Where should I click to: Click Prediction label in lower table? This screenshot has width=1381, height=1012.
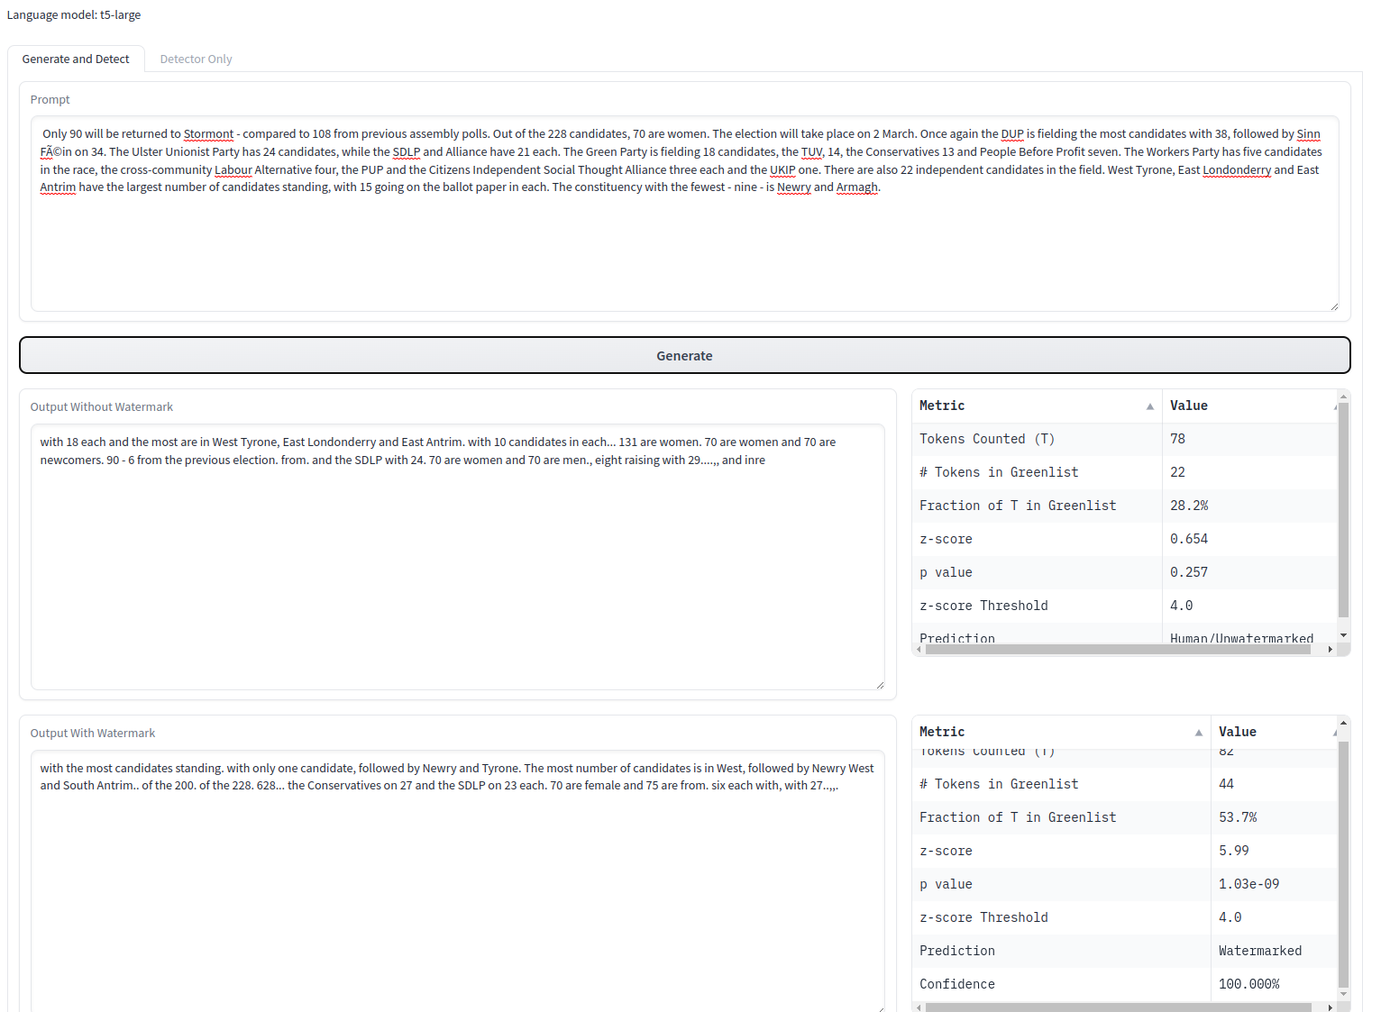[957, 951]
